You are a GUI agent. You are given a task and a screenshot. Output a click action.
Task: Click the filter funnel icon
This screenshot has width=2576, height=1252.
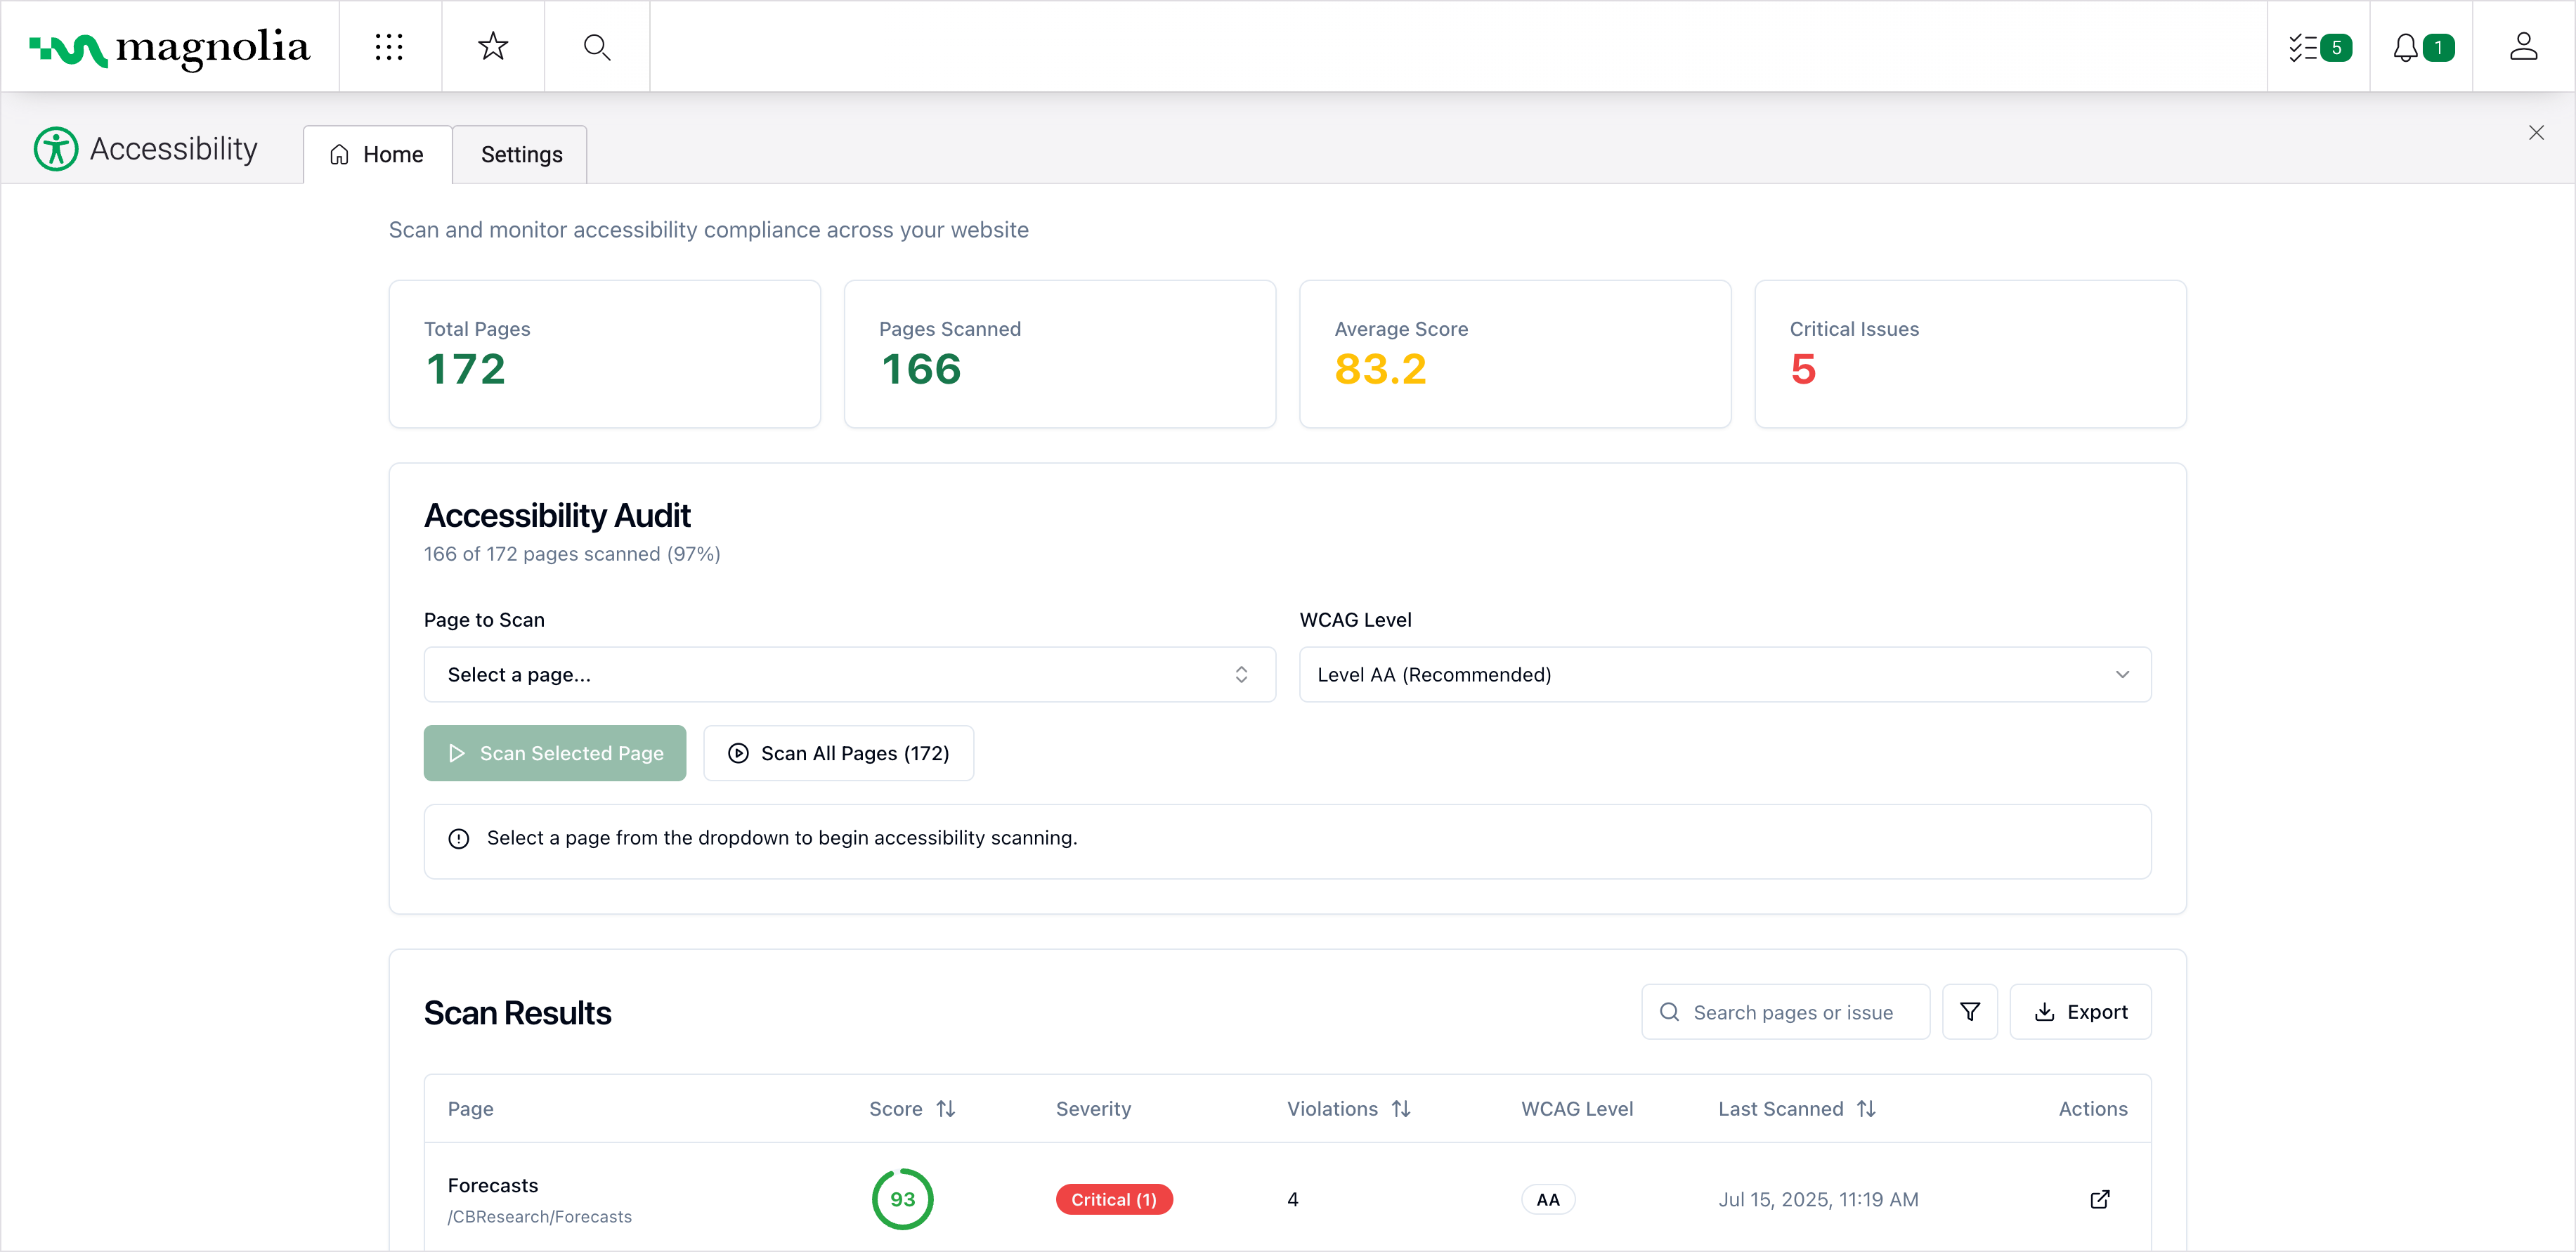[1969, 1012]
